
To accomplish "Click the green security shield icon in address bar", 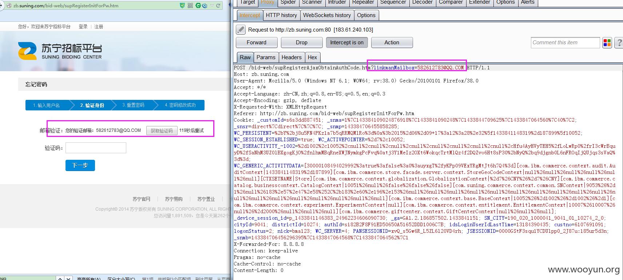I will [x=182, y=5].
